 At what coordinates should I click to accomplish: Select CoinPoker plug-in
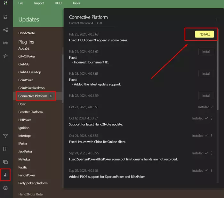click(x=26, y=80)
